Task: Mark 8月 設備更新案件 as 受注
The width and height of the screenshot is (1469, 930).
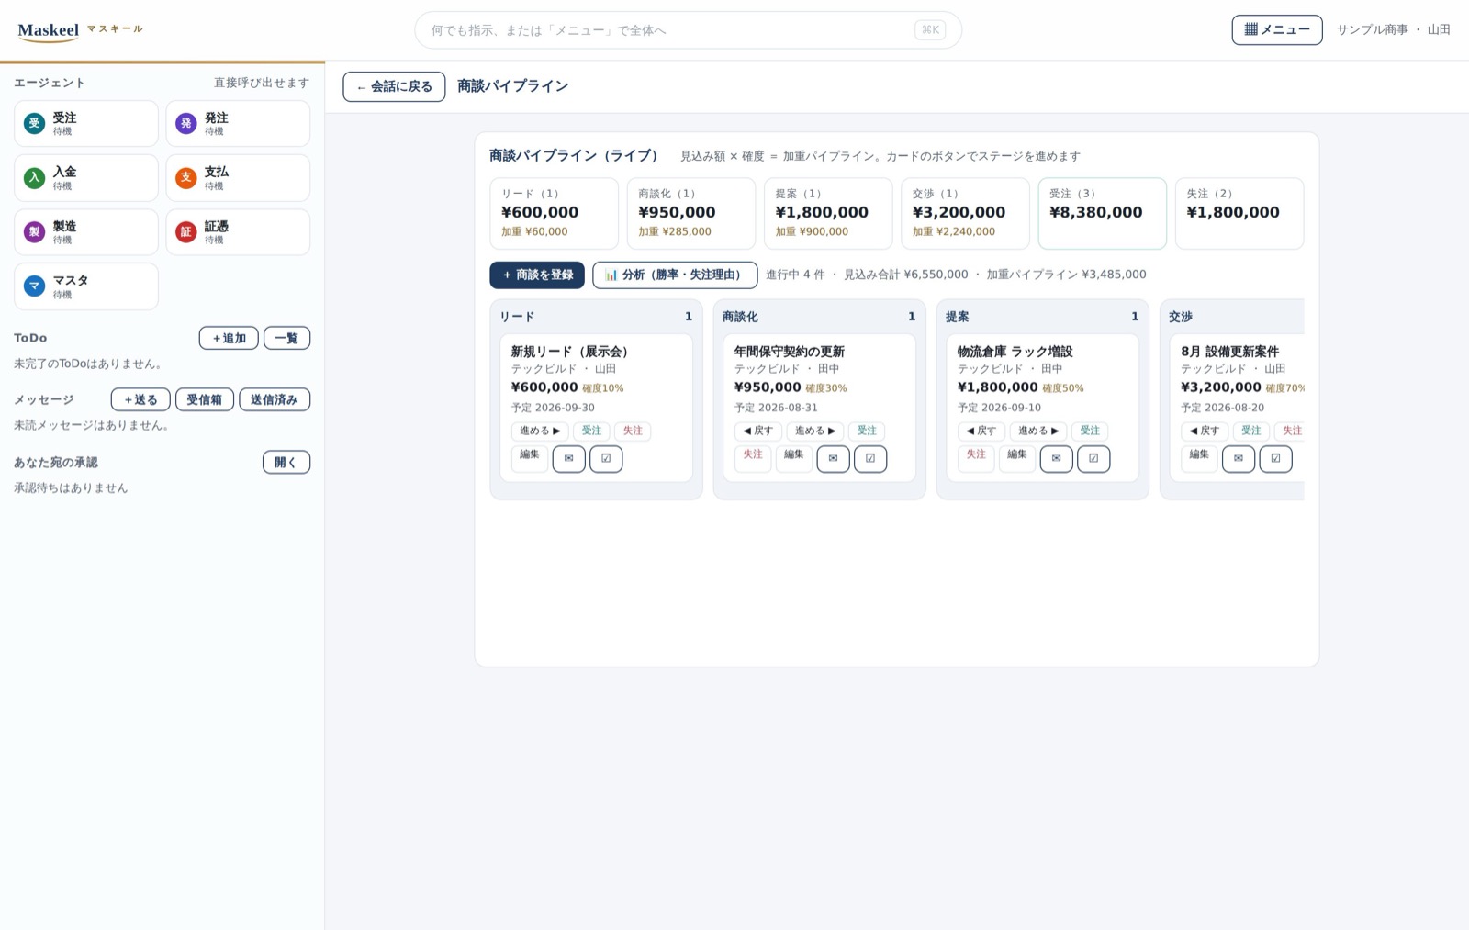Action: tap(1251, 431)
